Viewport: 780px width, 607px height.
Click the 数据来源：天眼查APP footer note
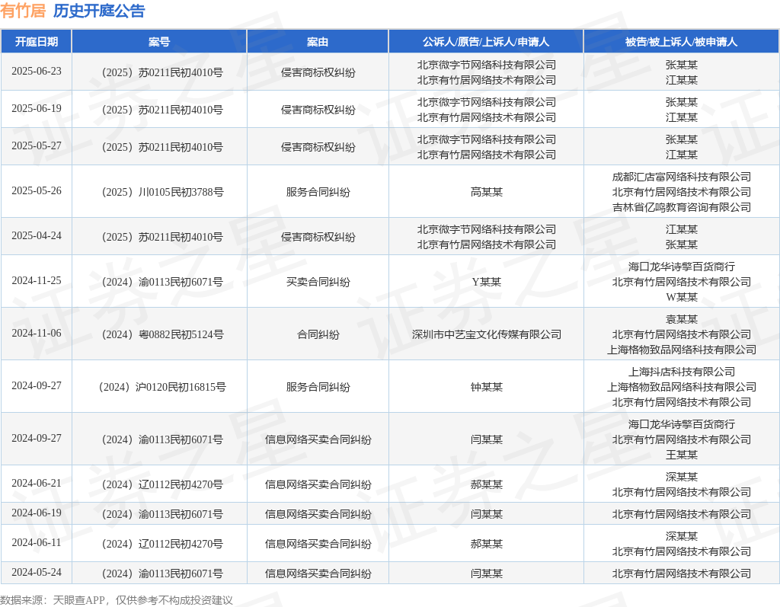tap(117, 600)
